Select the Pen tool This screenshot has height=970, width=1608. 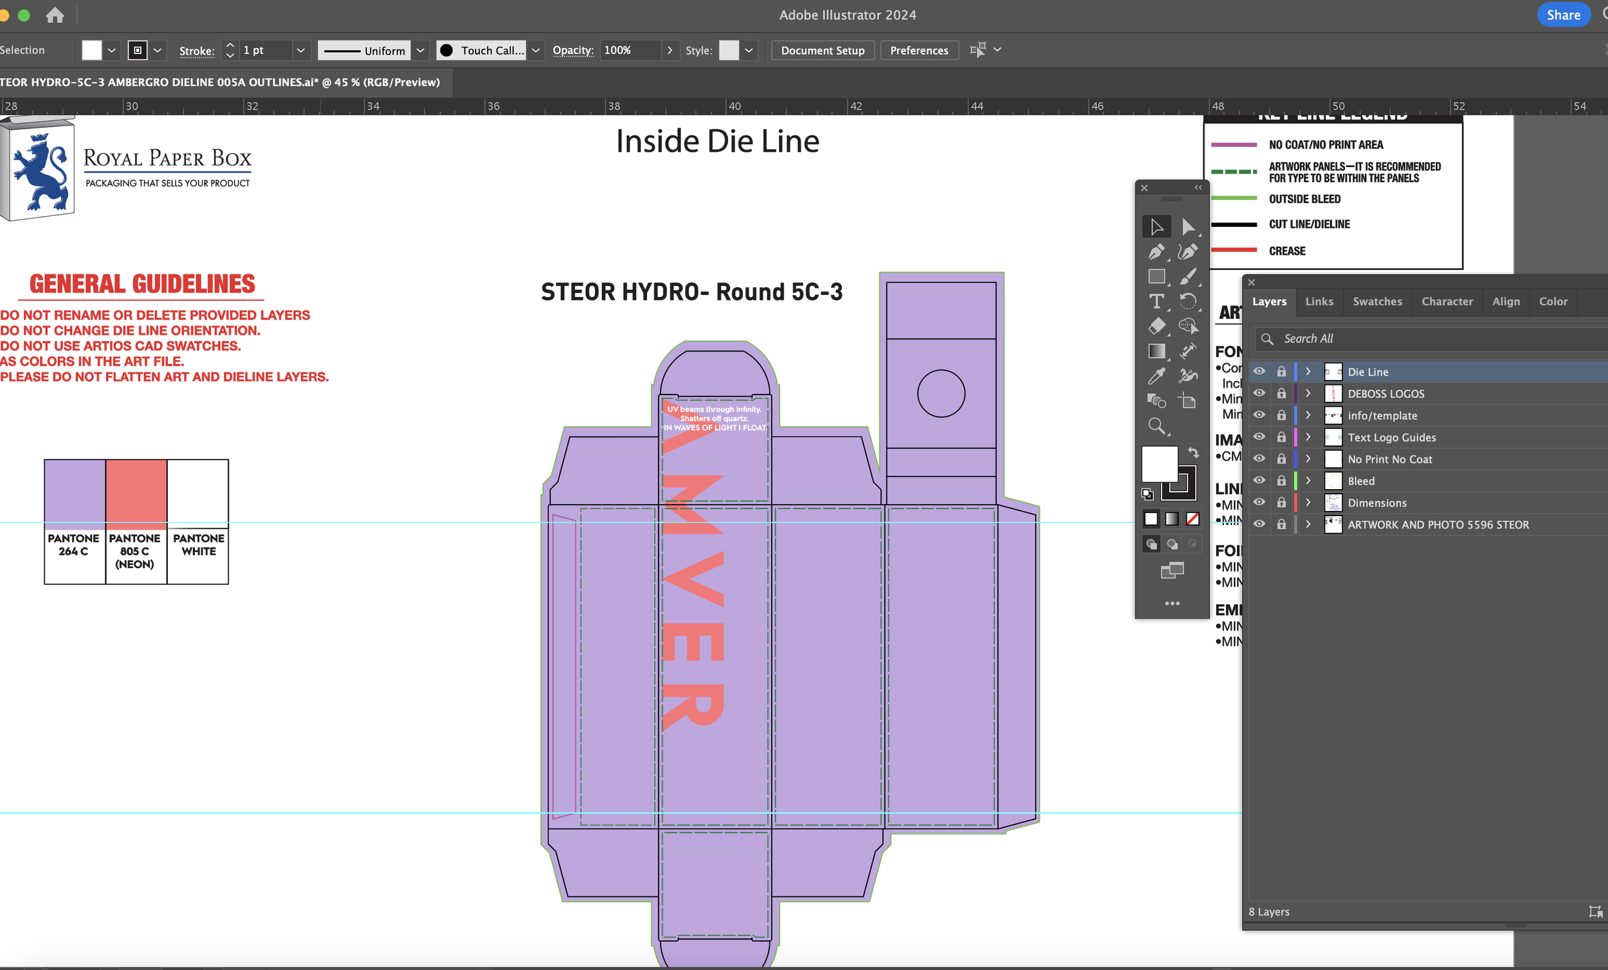[x=1156, y=251]
